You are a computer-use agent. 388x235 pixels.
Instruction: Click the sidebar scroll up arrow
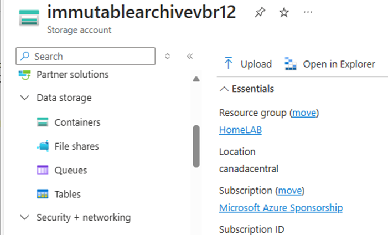tap(196, 79)
